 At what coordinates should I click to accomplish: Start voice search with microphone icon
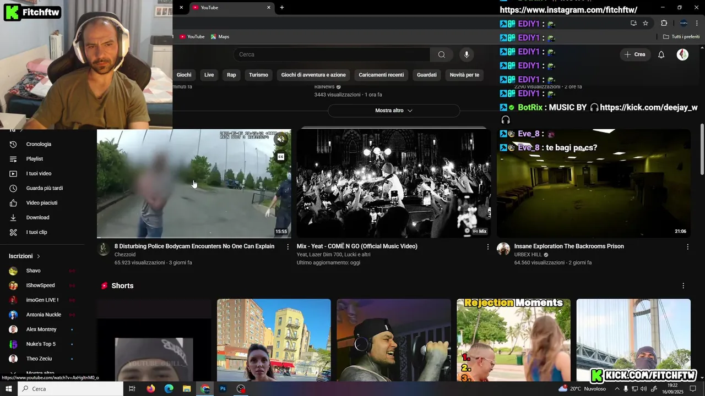coord(467,54)
